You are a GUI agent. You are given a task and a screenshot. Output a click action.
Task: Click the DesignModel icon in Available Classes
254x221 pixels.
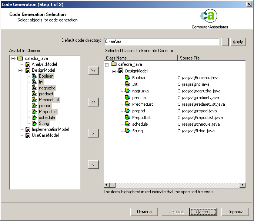click(28, 70)
